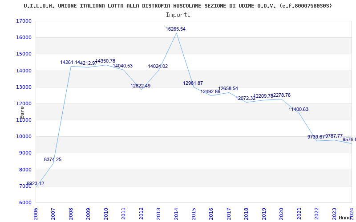The width and height of the screenshot is (356, 222).
Task: Click the x-axis year 2015
Action: [194, 214]
